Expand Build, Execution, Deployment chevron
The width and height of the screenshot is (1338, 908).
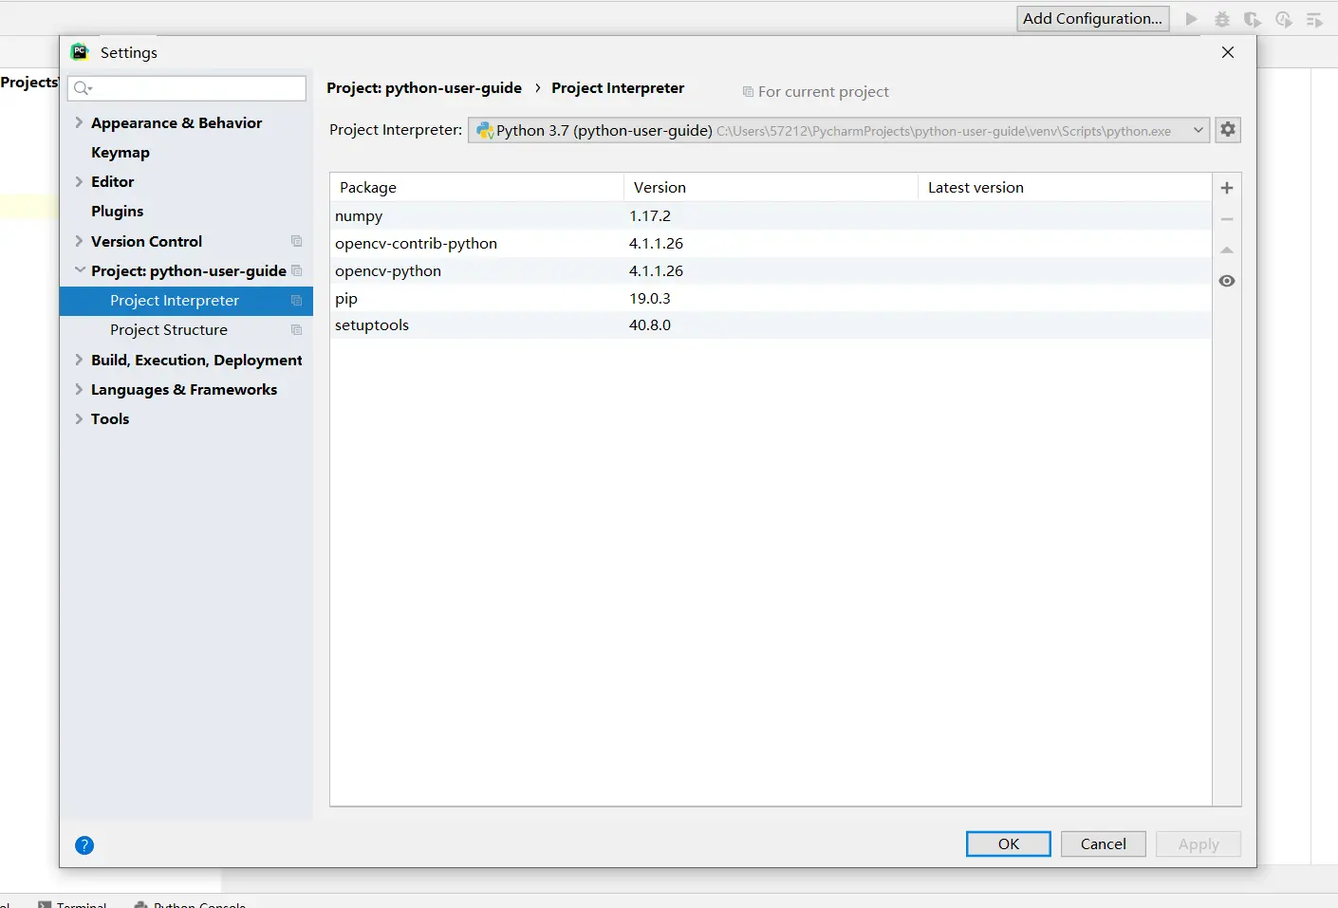[x=79, y=360]
